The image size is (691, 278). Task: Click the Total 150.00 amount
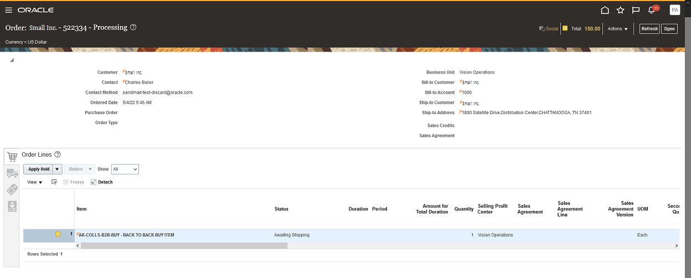(593, 29)
